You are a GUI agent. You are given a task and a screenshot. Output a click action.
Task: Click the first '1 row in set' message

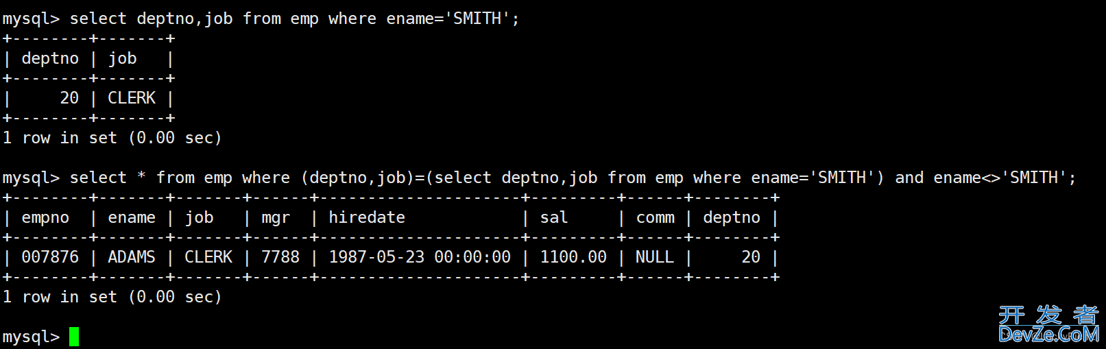pyautogui.click(x=112, y=138)
